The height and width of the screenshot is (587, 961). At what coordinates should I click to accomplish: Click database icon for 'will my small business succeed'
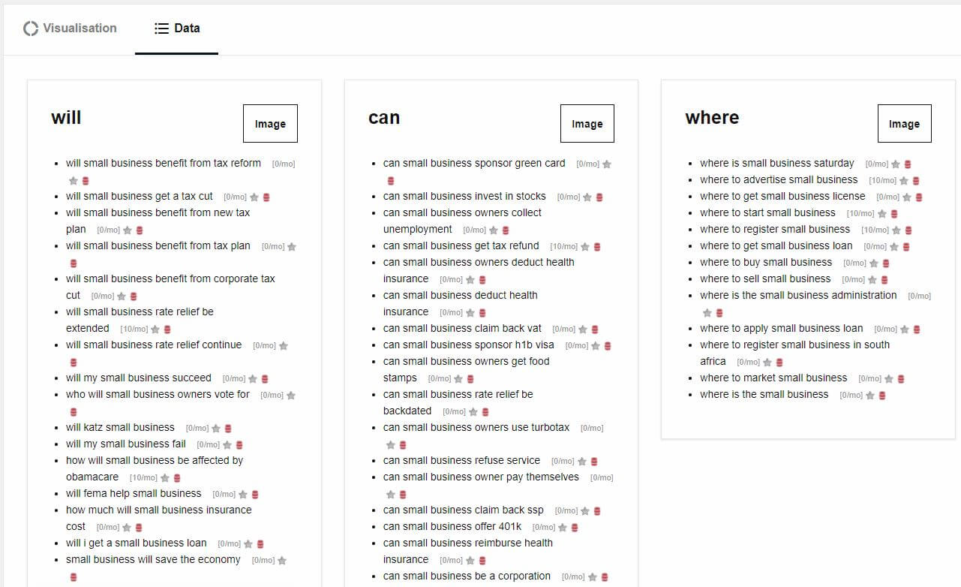[x=265, y=379]
